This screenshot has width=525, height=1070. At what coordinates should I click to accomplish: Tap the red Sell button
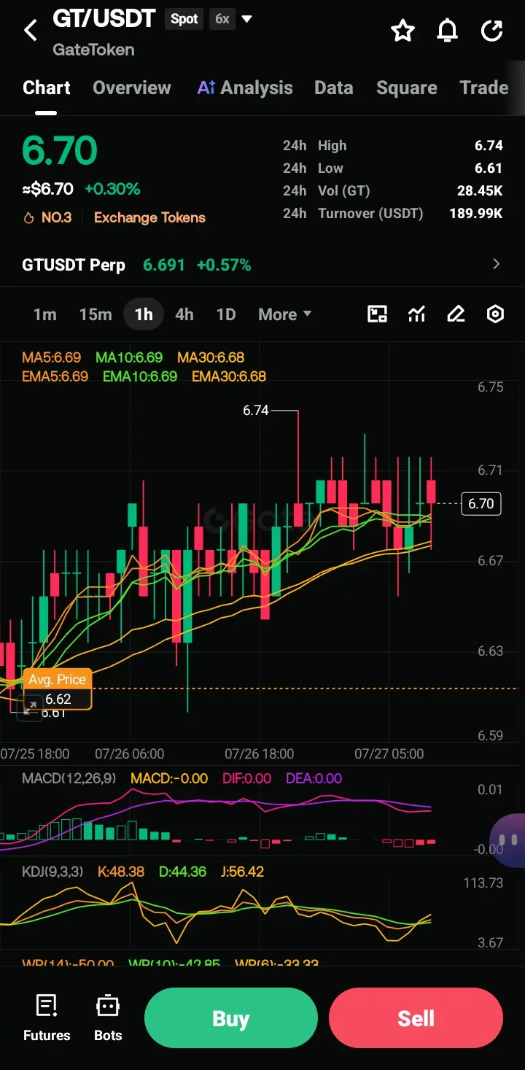click(416, 1018)
